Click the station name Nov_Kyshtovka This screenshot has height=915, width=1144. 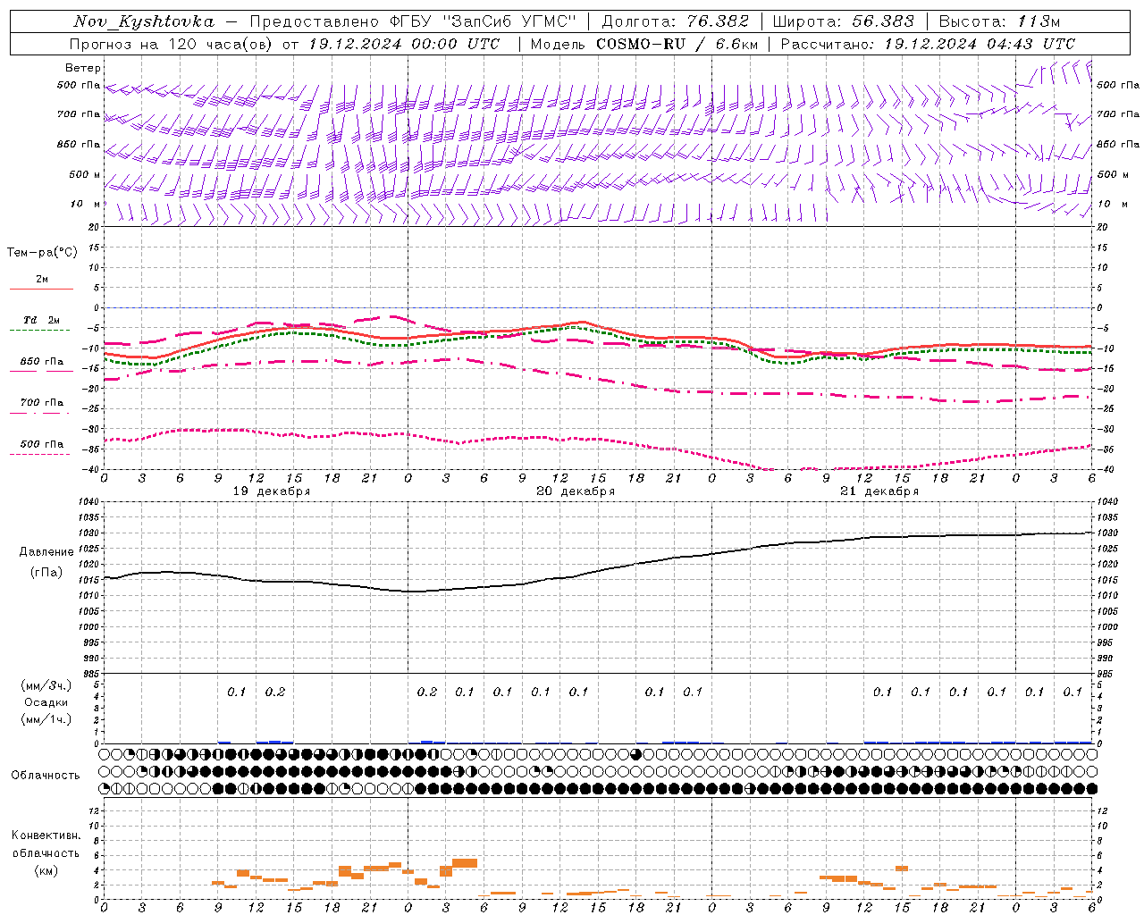(143, 22)
